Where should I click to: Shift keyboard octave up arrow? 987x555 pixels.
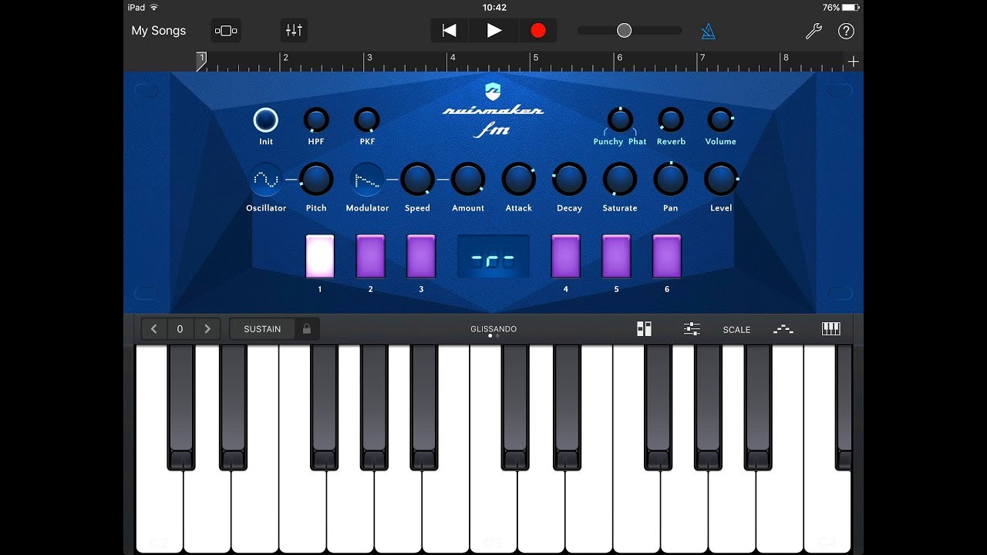pos(207,329)
